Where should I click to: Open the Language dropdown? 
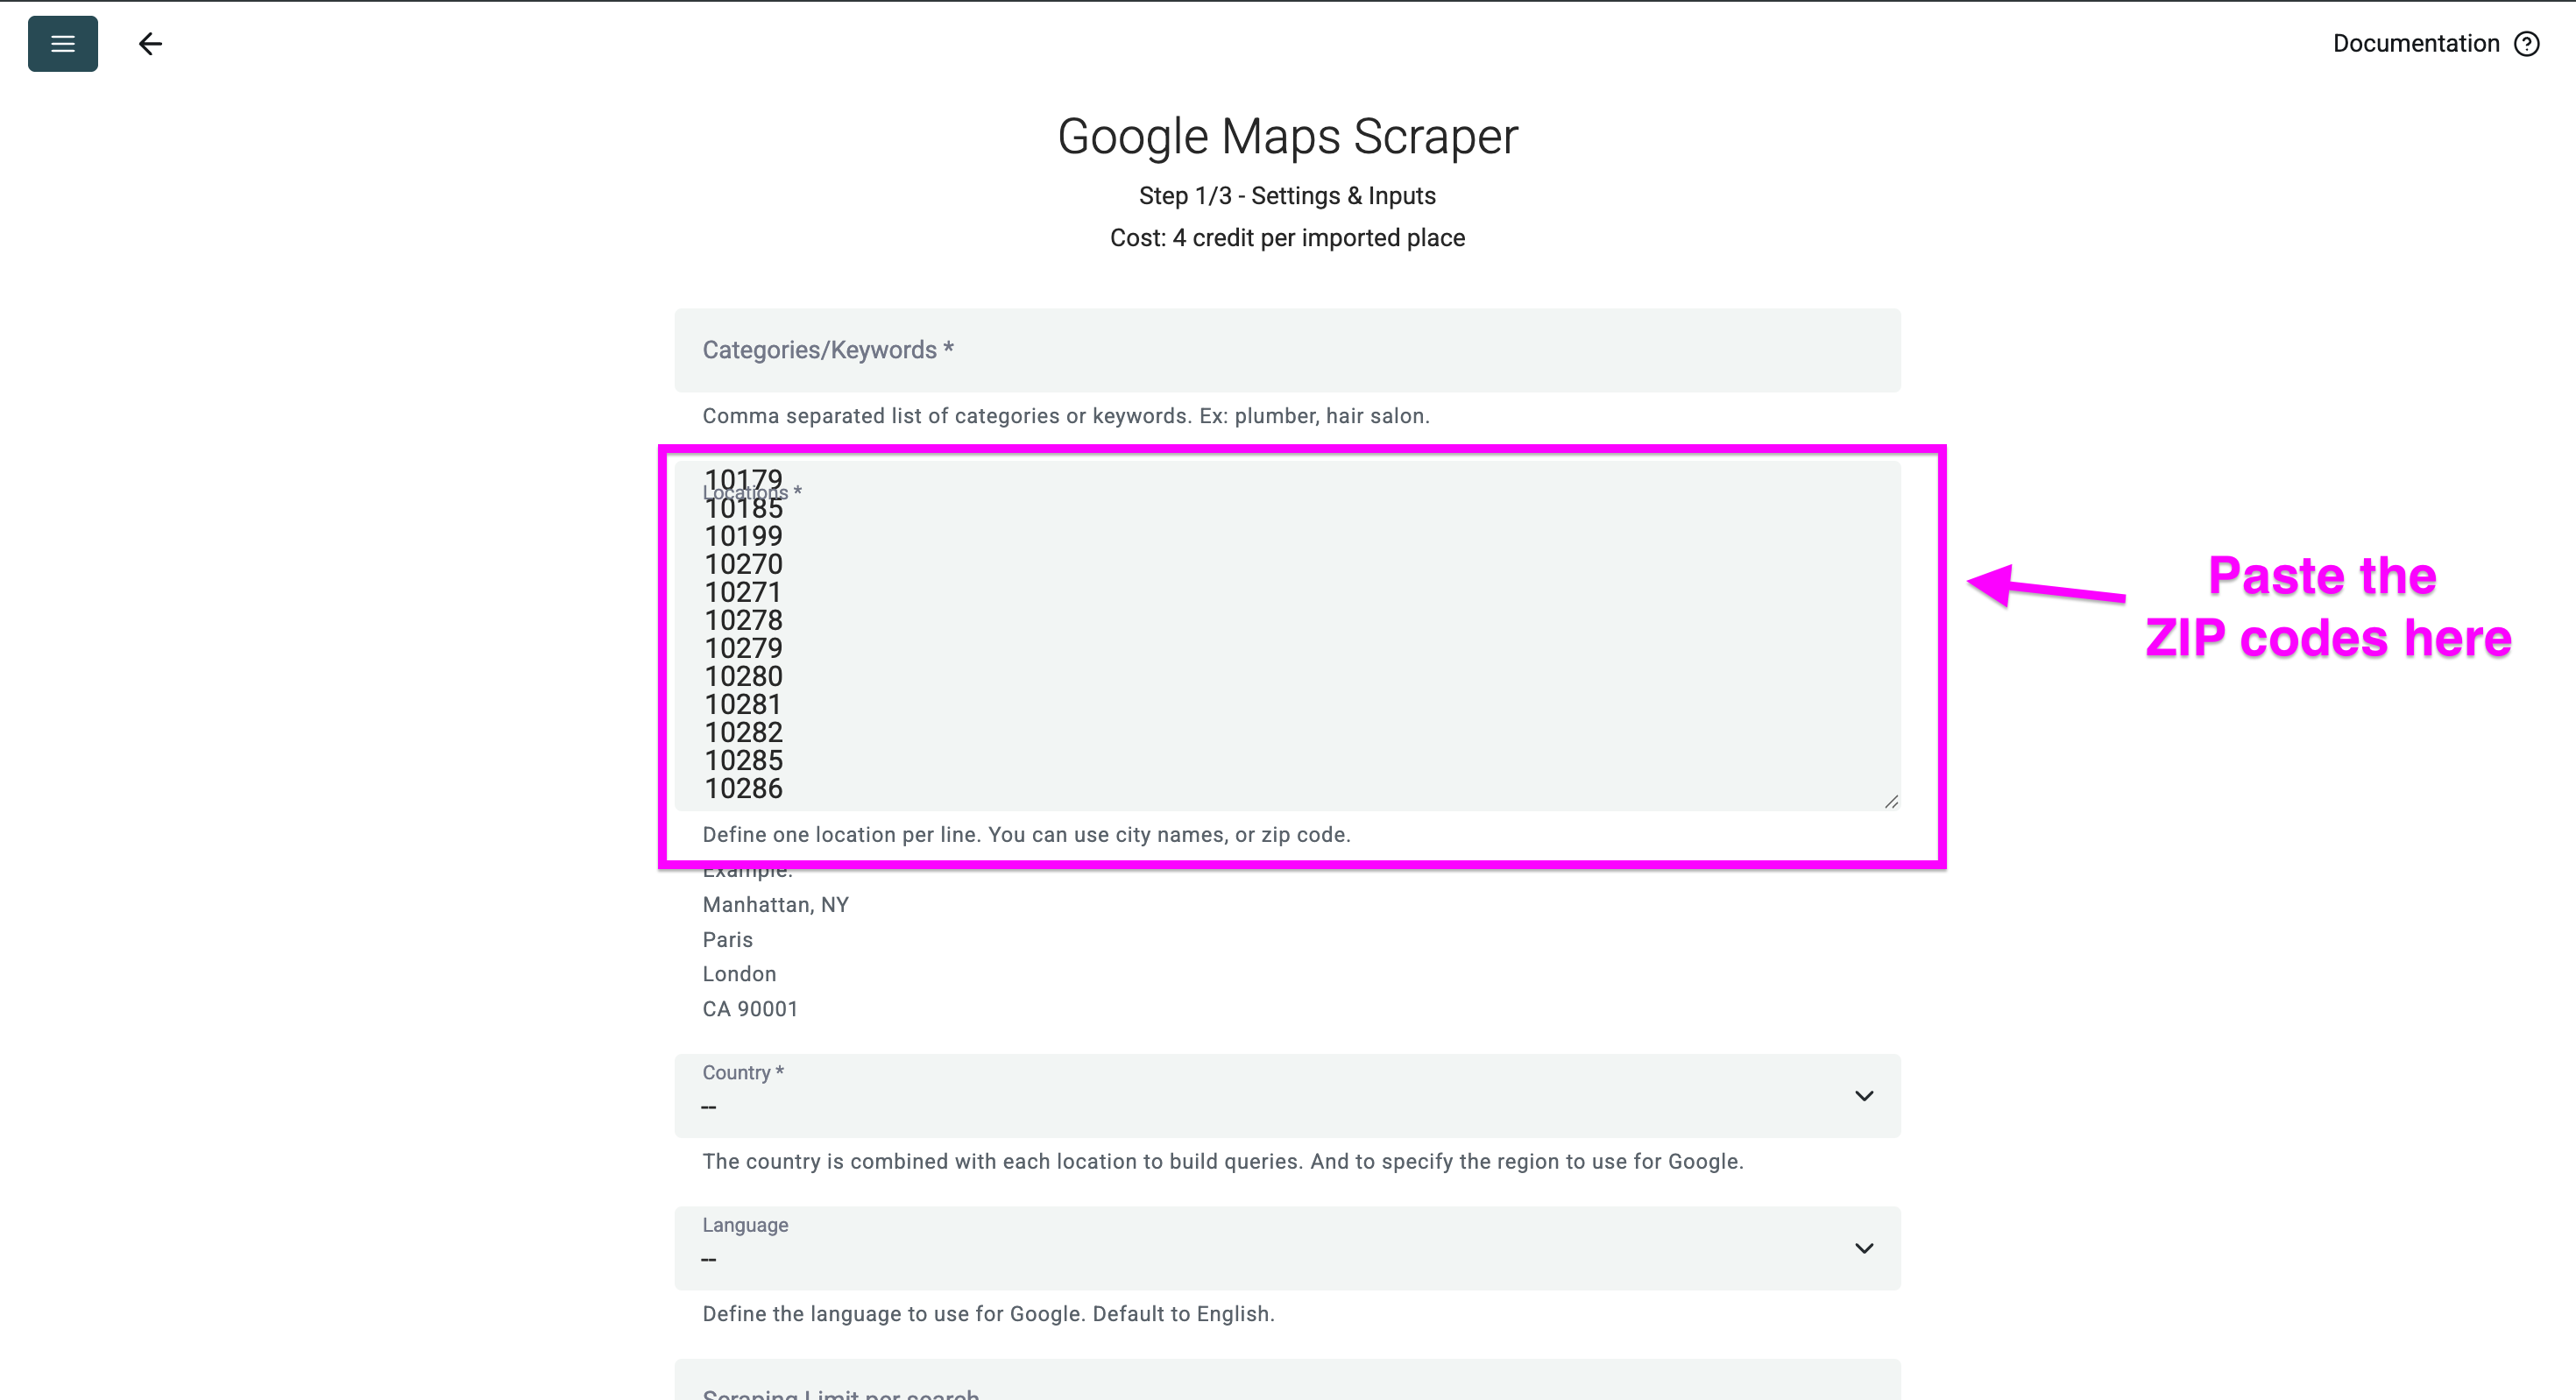point(1287,1248)
